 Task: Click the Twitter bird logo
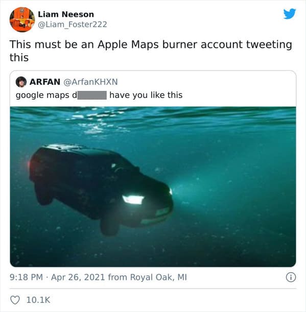(x=290, y=14)
